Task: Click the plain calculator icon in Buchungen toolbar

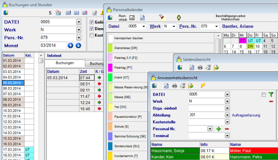Action: [x=77, y=13]
